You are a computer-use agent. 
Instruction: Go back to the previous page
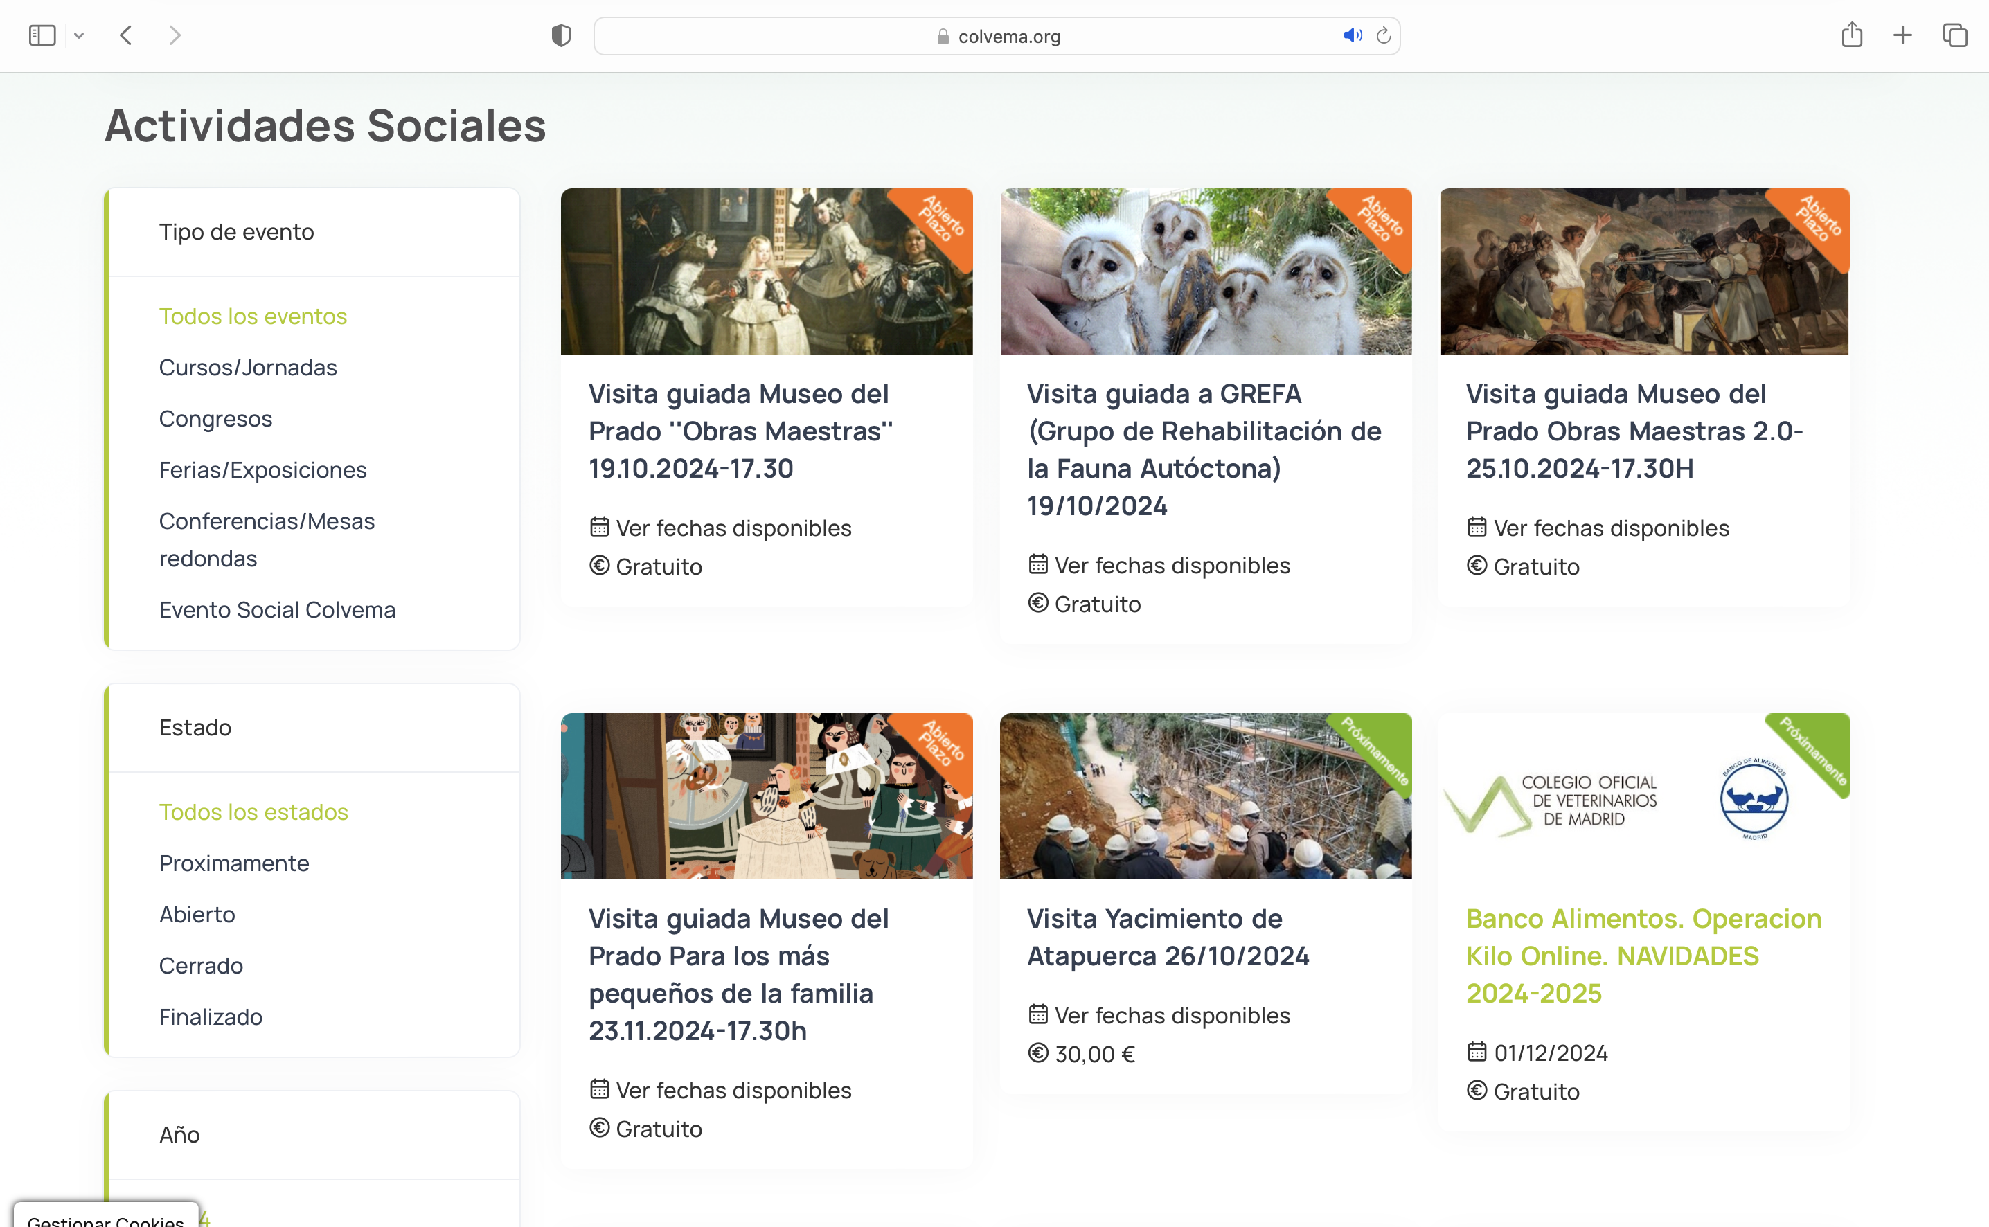click(126, 36)
